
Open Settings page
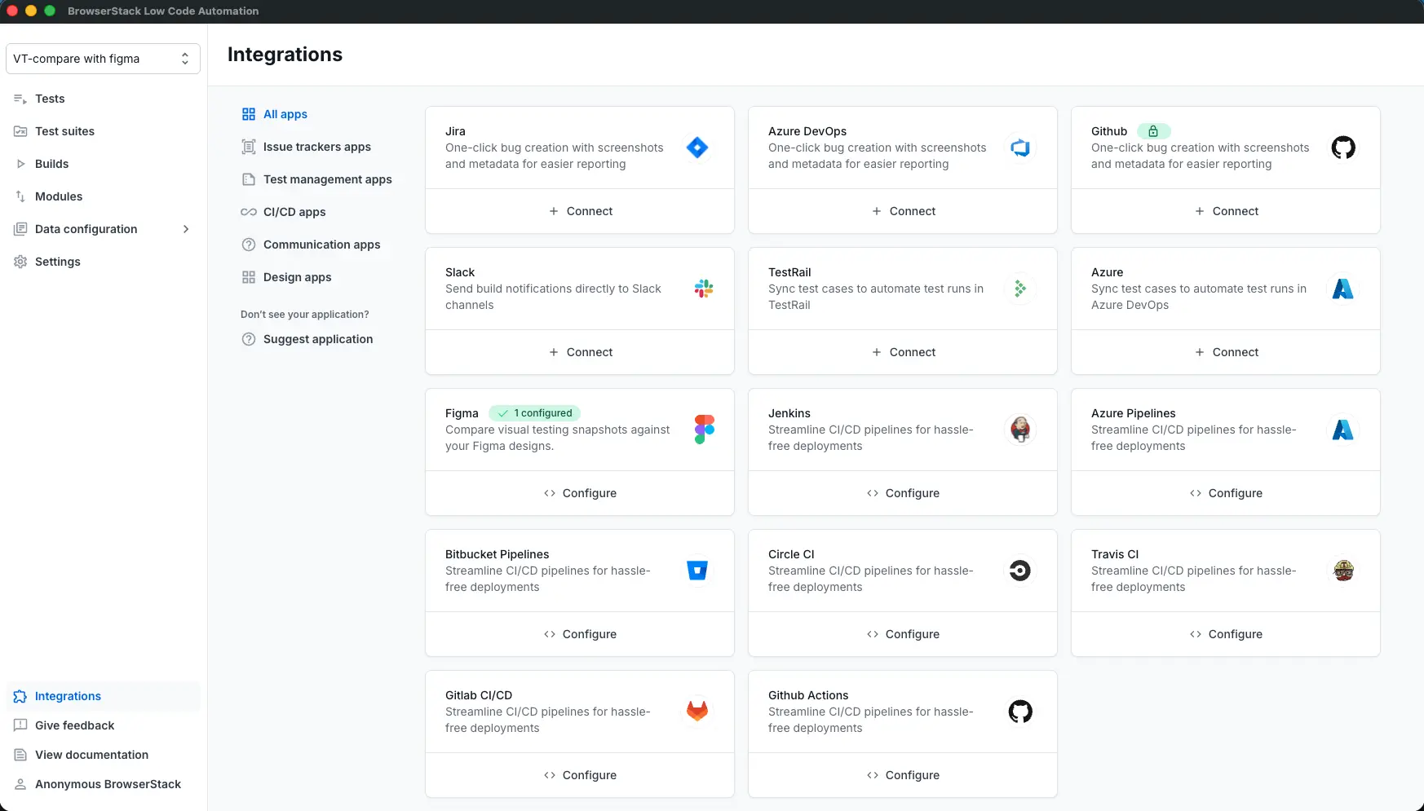click(57, 262)
